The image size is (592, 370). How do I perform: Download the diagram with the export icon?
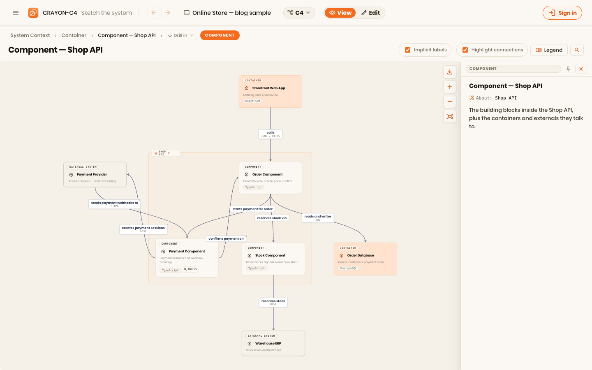[x=450, y=72]
